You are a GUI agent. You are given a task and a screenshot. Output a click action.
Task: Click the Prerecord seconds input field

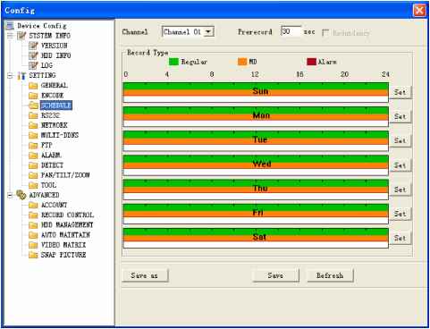pyautogui.click(x=291, y=31)
